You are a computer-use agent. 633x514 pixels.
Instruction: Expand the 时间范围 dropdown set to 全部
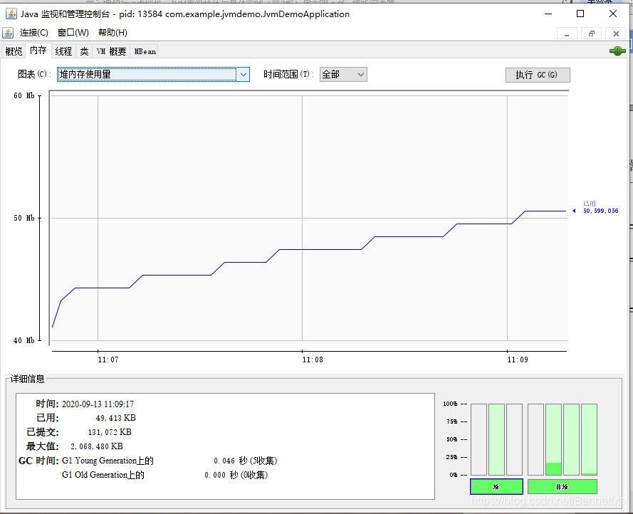click(x=343, y=74)
